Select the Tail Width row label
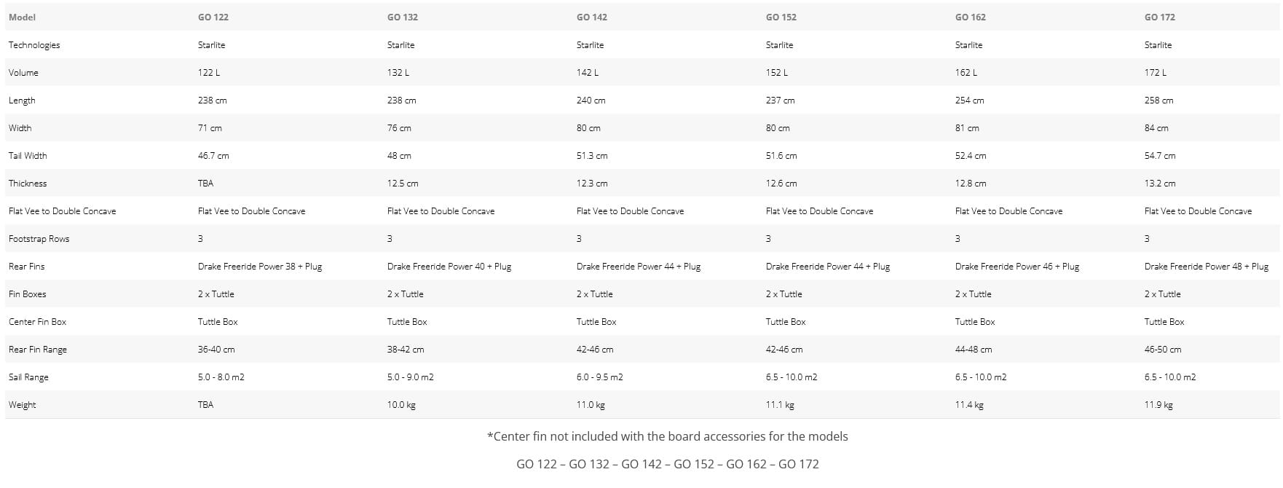Image resolution: width=1283 pixels, height=488 pixels. [x=28, y=156]
